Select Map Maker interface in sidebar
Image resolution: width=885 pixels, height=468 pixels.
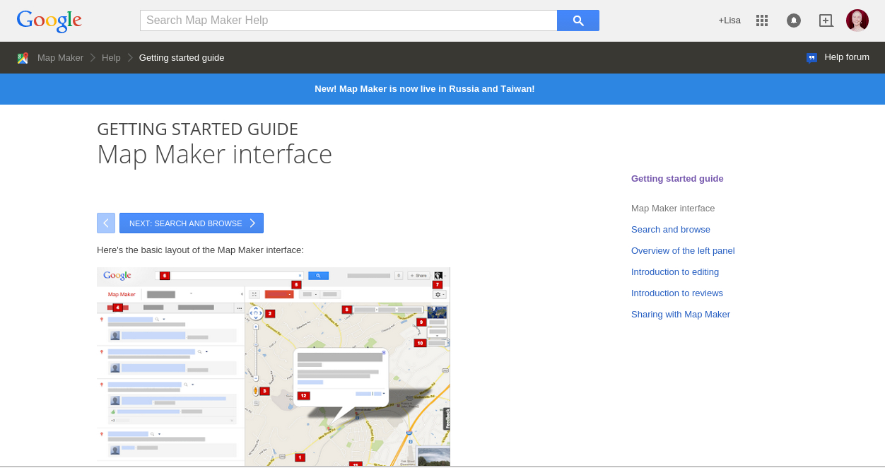coord(673,209)
